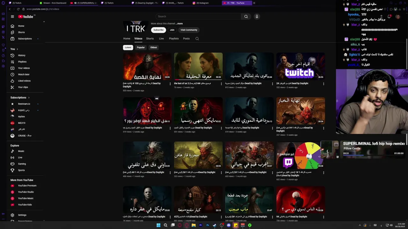Switch to channel Live tab
The height and width of the screenshot is (229, 408).
click(161, 39)
